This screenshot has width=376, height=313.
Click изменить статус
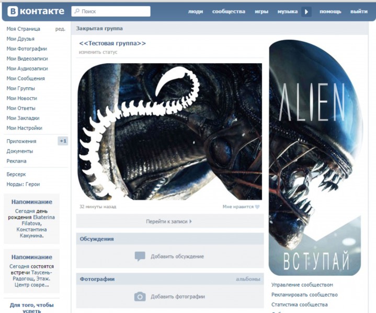tap(98, 52)
